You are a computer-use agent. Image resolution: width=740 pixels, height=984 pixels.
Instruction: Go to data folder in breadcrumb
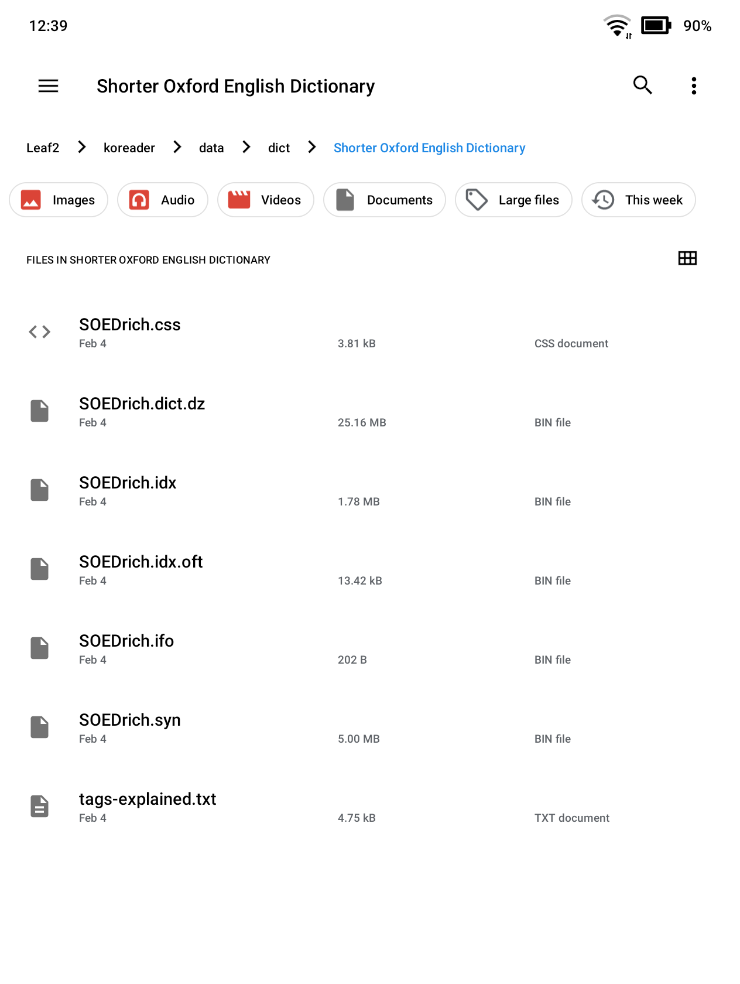pyautogui.click(x=211, y=148)
